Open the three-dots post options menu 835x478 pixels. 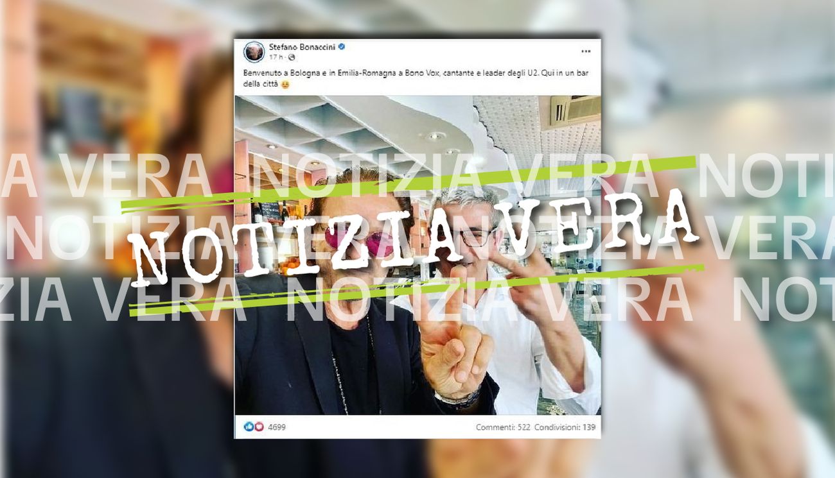[x=586, y=51]
